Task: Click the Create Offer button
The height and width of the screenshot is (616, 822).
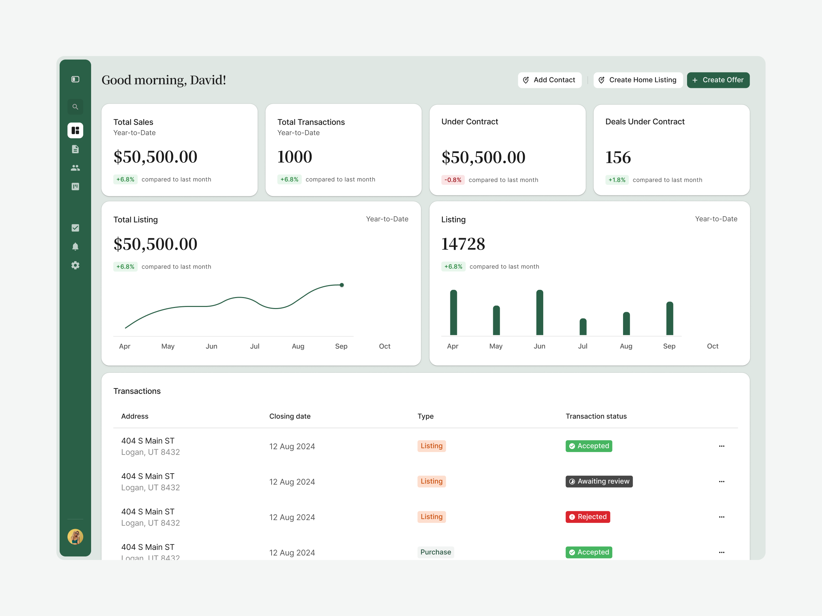Action: click(x=718, y=80)
